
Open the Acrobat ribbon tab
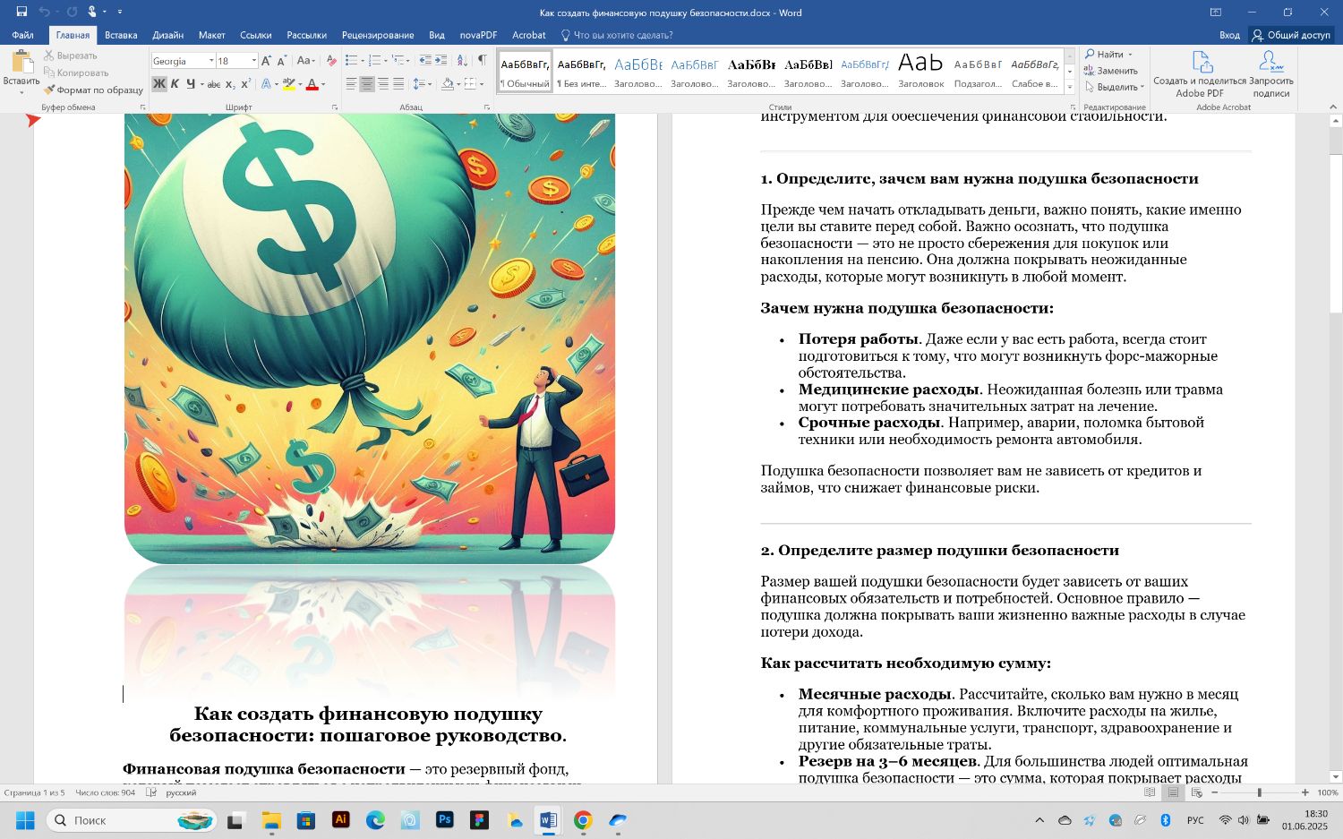point(528,35)
